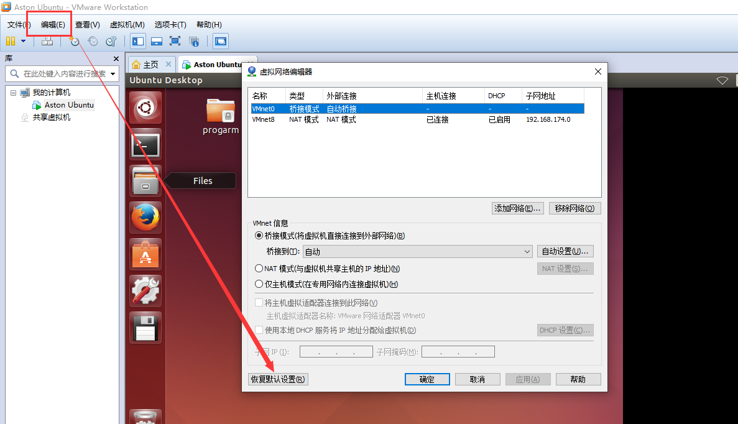Close the 主页 tab
Screen dimensions: 738x424
pos(168,64)
